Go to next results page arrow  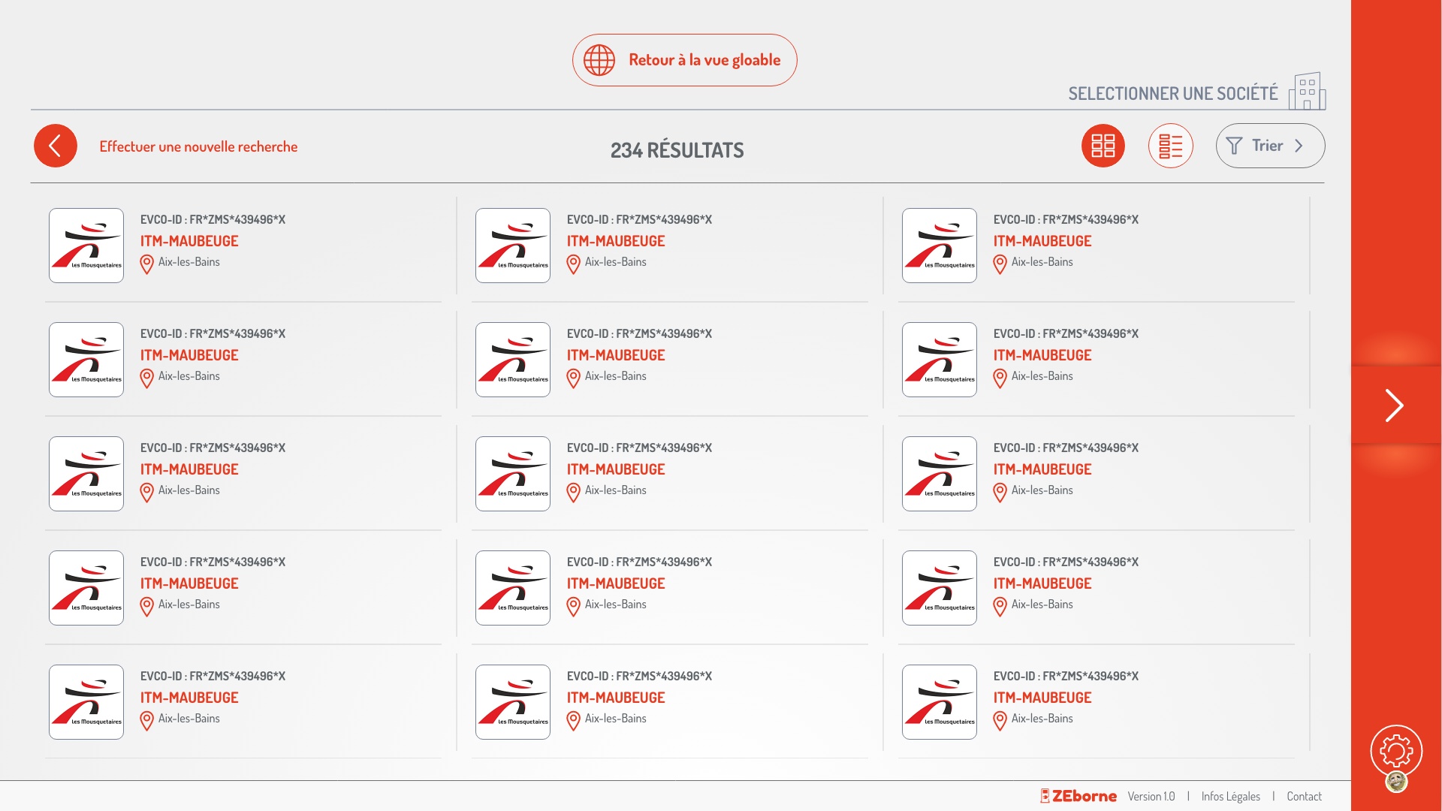[1395, 405]
